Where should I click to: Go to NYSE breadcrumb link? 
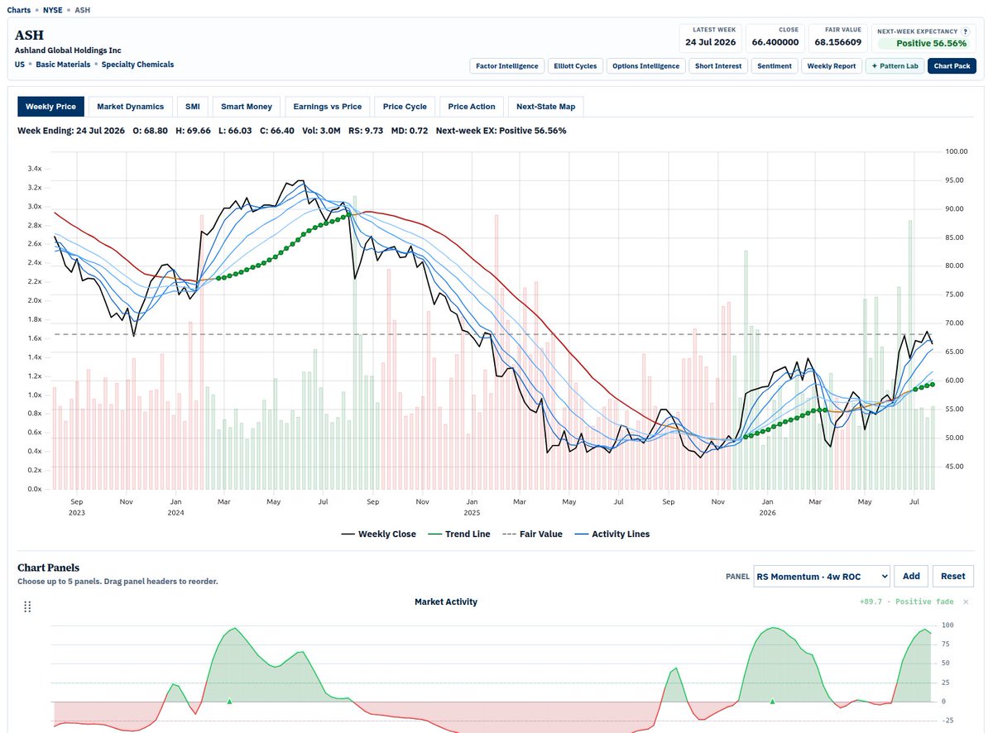pos(52,10)
